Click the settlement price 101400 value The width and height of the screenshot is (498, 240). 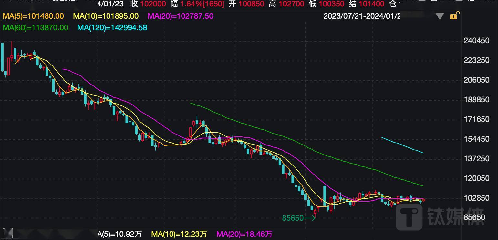coord(371,4)
